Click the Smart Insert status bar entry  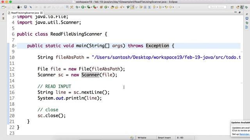164,138
